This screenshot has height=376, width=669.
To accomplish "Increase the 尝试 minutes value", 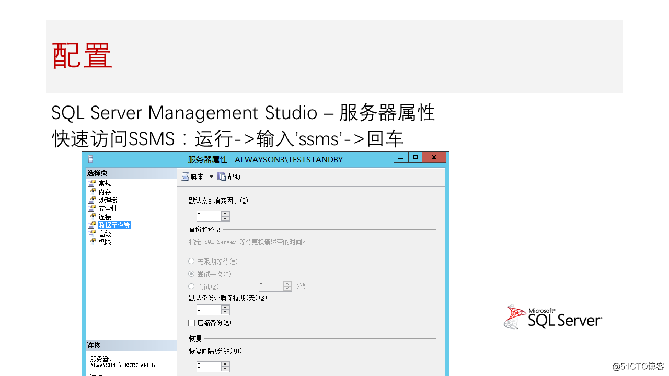I will tap(287, 284).
